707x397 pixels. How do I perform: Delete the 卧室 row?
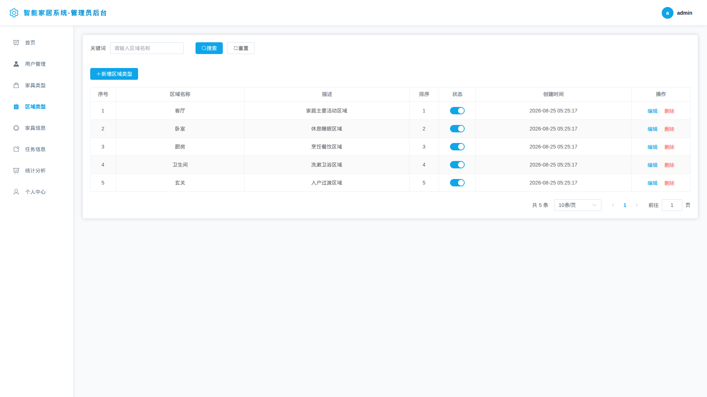click(669, 129)
